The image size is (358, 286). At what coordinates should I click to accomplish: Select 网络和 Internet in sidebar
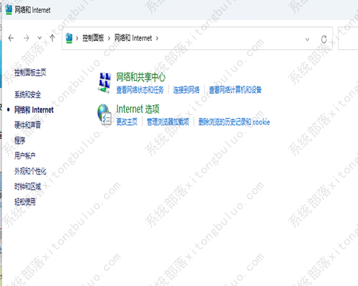tap(34, 110)
